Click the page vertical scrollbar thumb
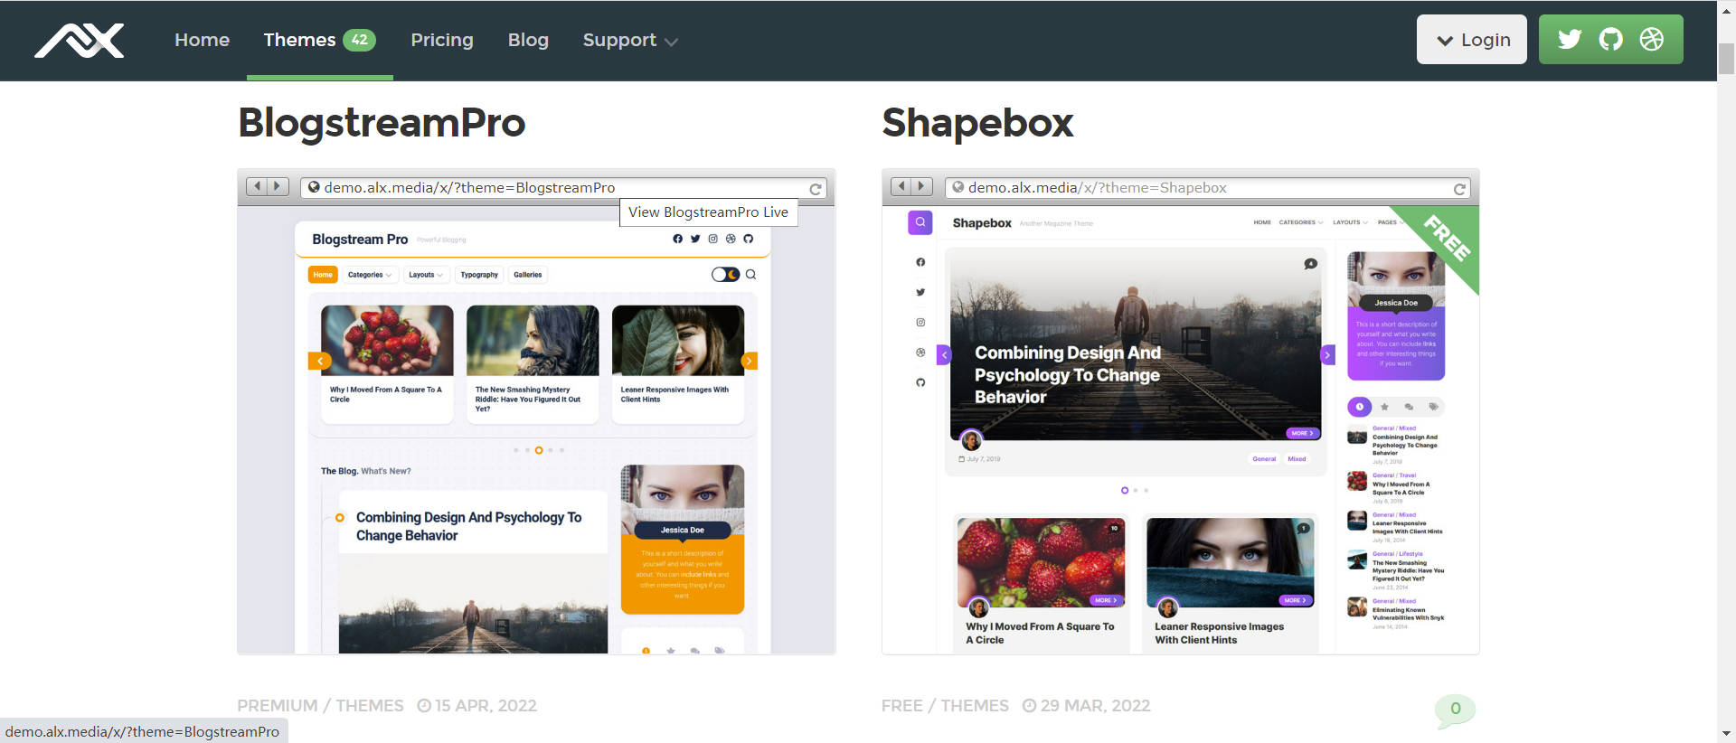The height and width of the screenshot is (743, 1736). click(x=1726, y=59)
